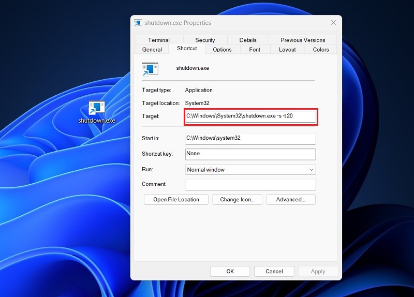Click the large shutdown.exe icon in Shortcut tab

coord(150,70)
